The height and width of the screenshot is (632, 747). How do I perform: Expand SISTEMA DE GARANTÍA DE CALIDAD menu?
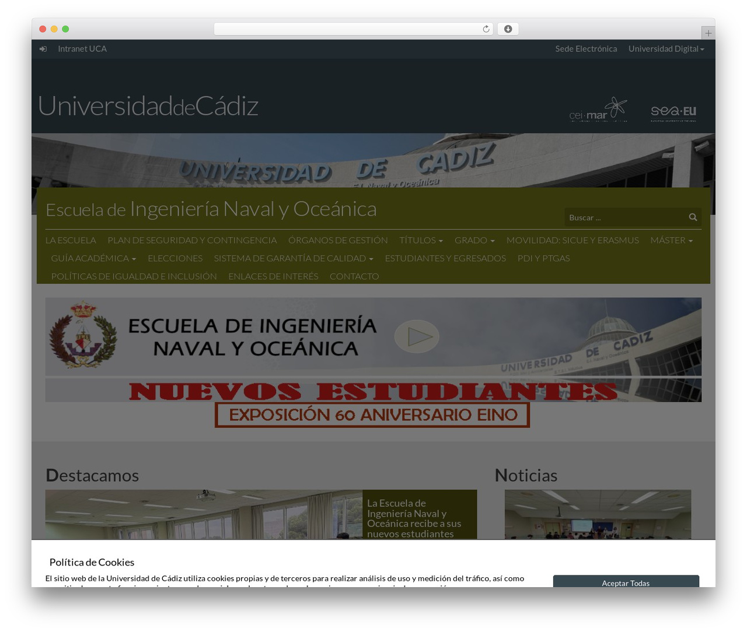pyautogui.click(x=294, y=258)
